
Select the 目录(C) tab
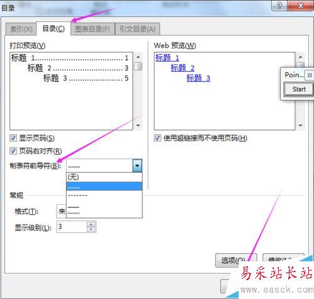click(53, 28)
